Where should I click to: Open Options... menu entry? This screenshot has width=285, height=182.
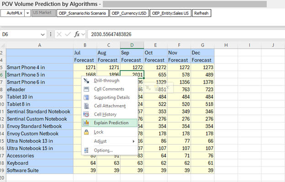click(110, 150)
